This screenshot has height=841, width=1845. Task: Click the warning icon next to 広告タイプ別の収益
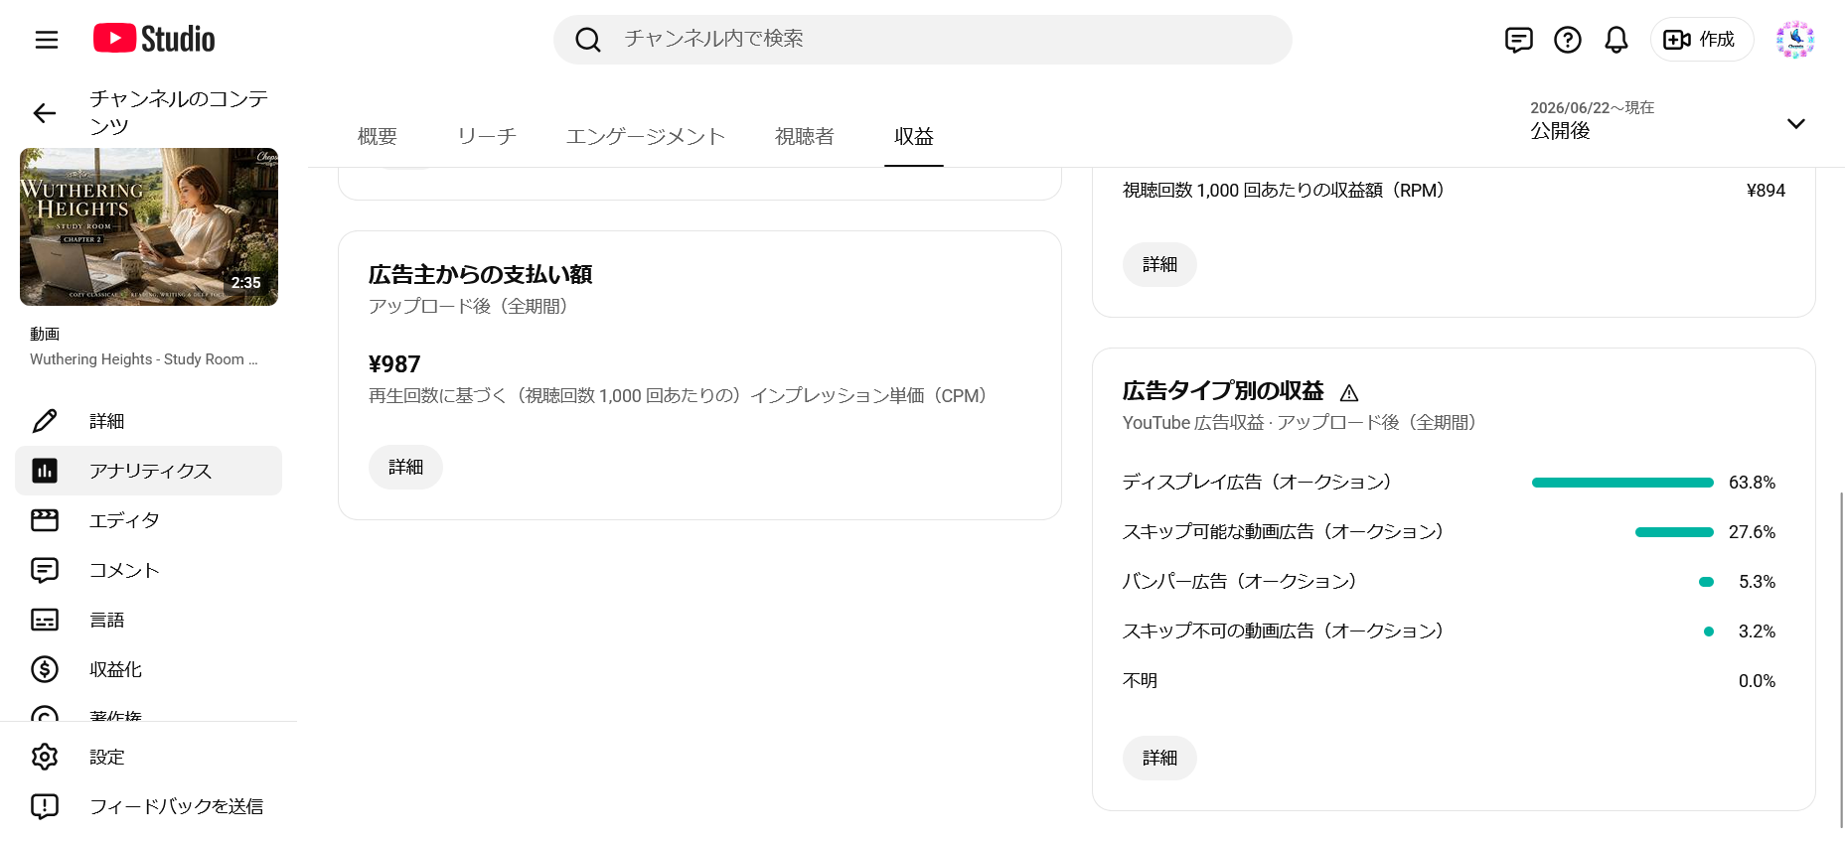[x=1348, y=392]
